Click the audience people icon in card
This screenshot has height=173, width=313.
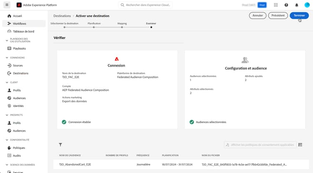245,60
